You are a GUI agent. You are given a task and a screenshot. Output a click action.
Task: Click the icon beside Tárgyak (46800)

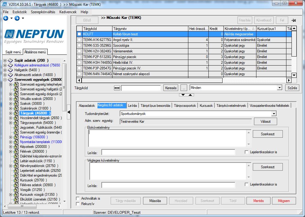(x=16, y=113)
